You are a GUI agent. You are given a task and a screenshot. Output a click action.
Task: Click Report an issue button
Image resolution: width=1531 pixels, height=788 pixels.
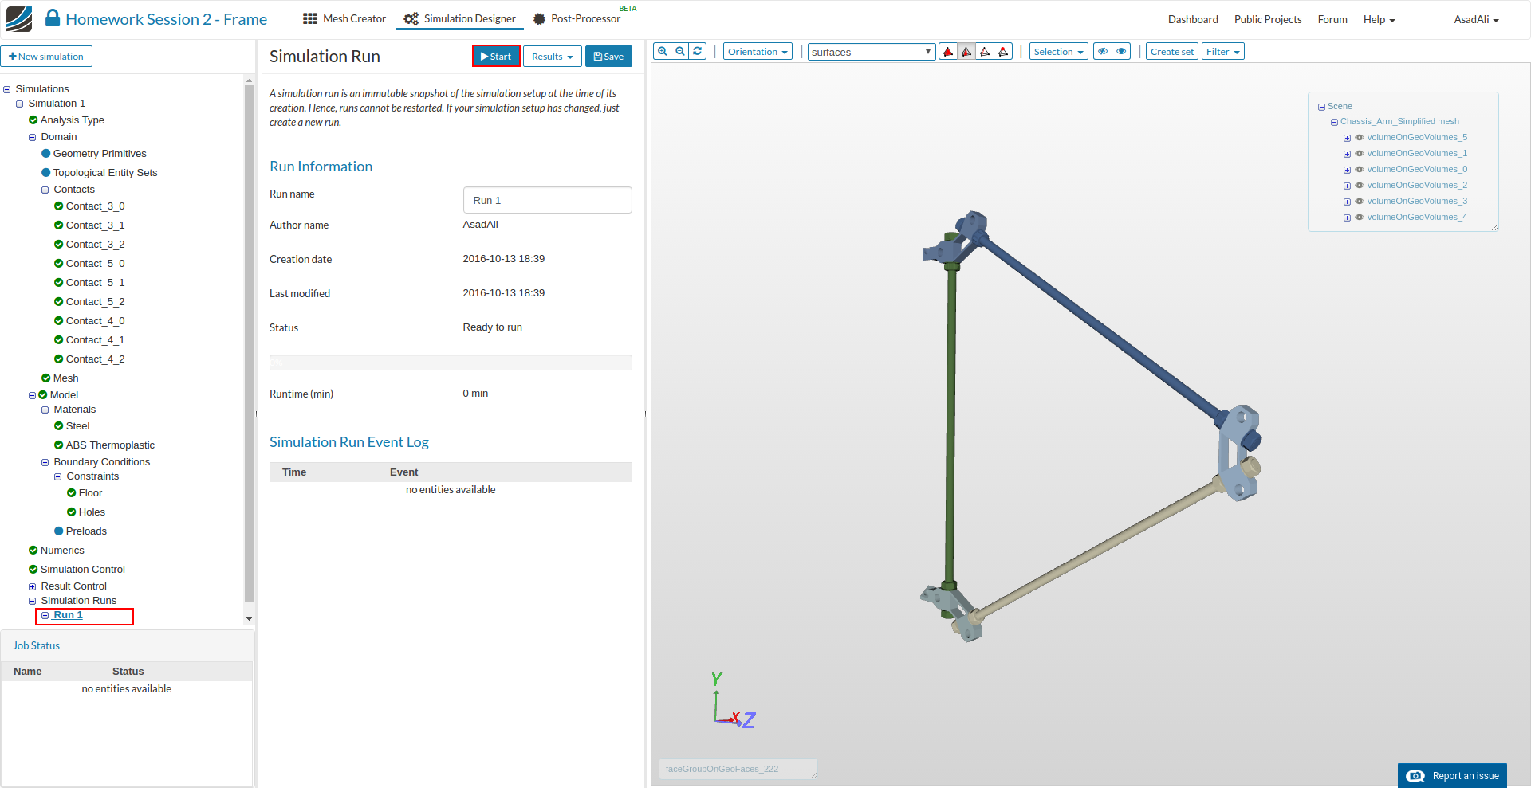click(1452, 776)
